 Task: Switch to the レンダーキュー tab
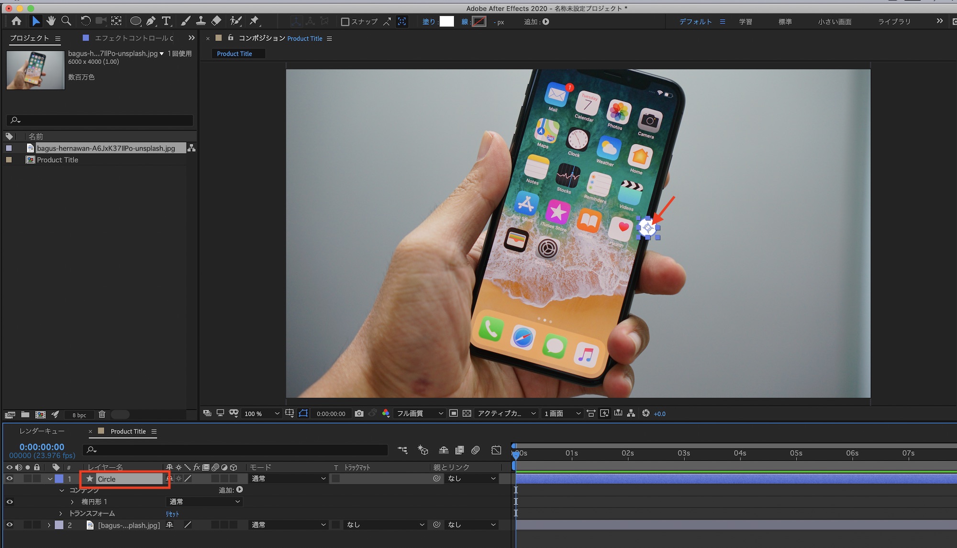click(x=42, y=431)
